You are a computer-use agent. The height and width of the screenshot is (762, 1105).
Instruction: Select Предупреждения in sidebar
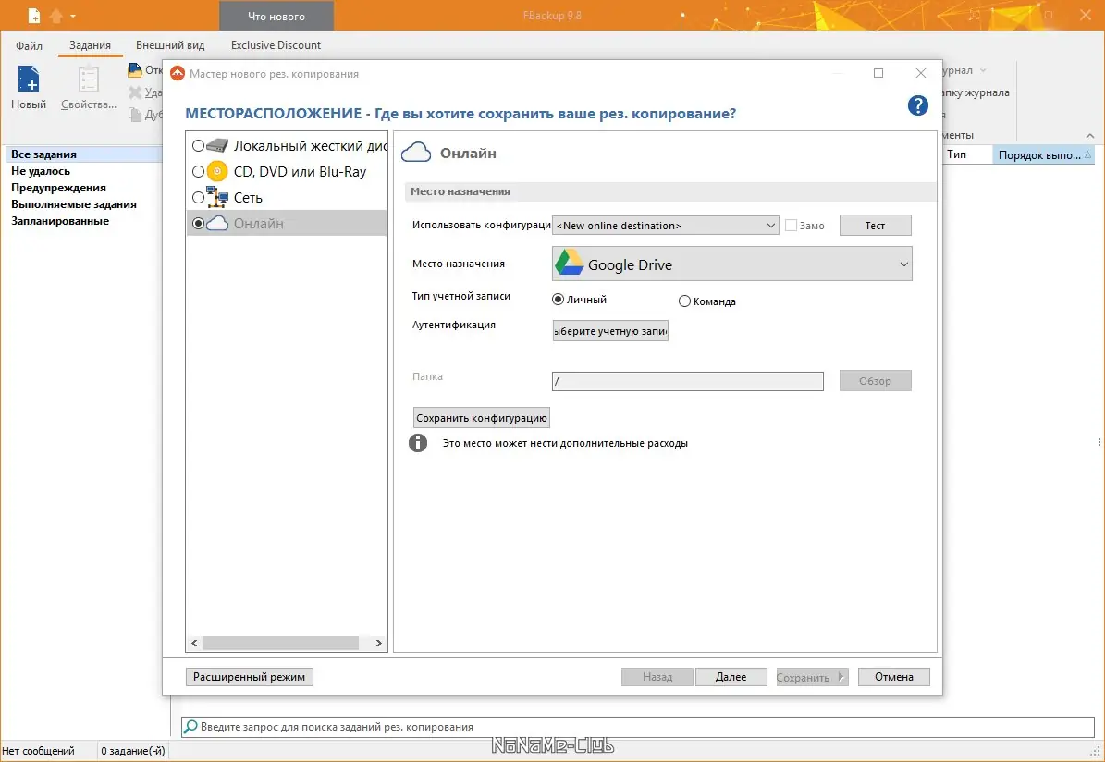pos(58,188)
